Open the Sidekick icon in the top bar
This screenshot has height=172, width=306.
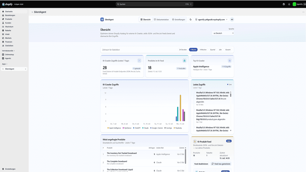(x=284, y=4)
